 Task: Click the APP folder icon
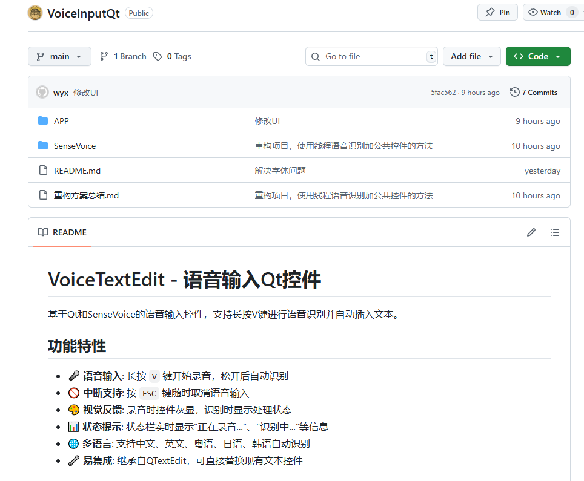[43, 120]
